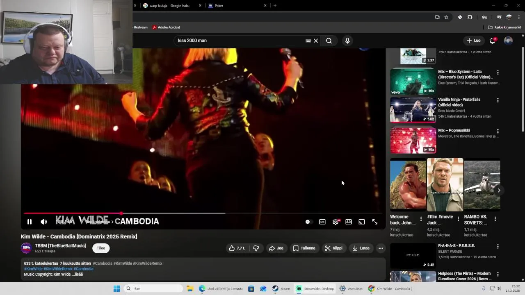Open Restream bookmark

[140, 27]
